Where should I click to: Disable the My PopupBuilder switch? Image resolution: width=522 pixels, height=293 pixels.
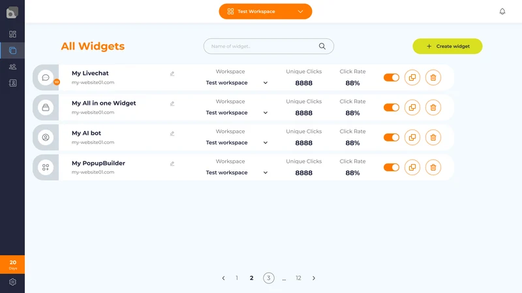pos(391,167)
